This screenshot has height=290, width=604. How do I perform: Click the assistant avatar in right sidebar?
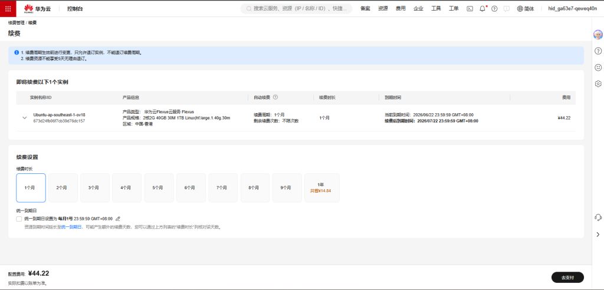click(598, 35)
